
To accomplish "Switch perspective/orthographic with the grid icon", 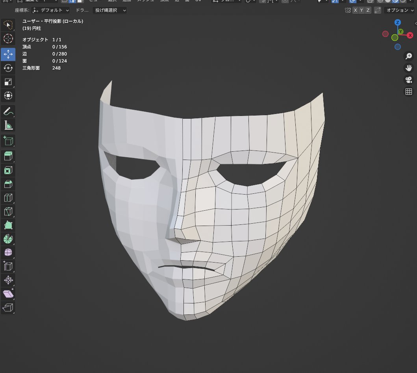I will 409,92.
